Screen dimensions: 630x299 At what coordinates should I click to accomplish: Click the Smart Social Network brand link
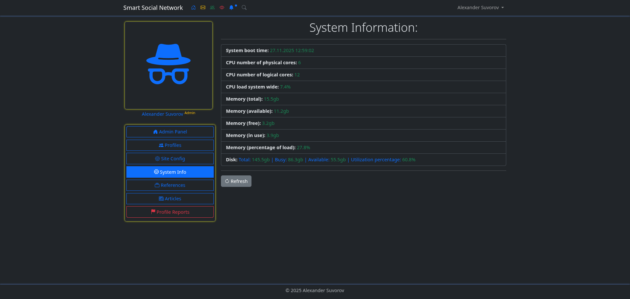coord(153,8)
